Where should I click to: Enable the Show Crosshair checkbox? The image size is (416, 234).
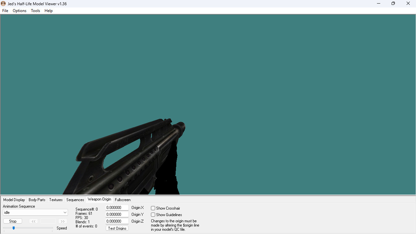point(153,208)
